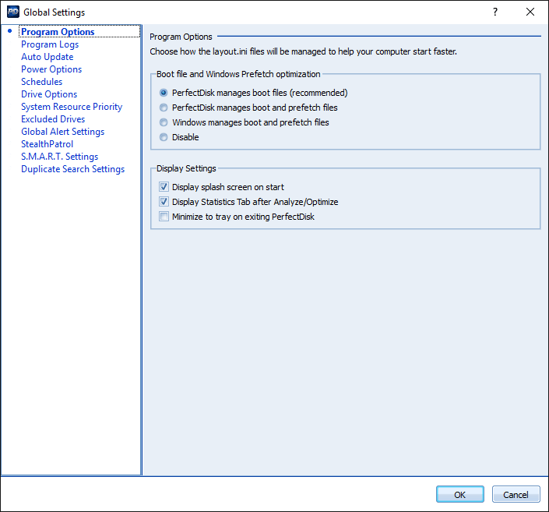Toggle Display splash screen on start
549x512 pixels.
coord(164,187)
